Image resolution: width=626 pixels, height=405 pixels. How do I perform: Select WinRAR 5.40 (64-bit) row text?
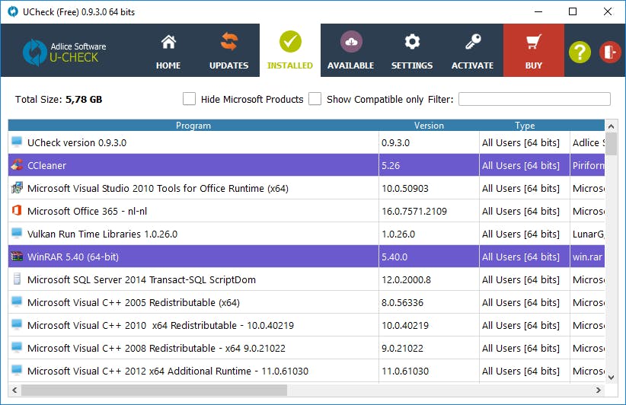tap(73, 257)
